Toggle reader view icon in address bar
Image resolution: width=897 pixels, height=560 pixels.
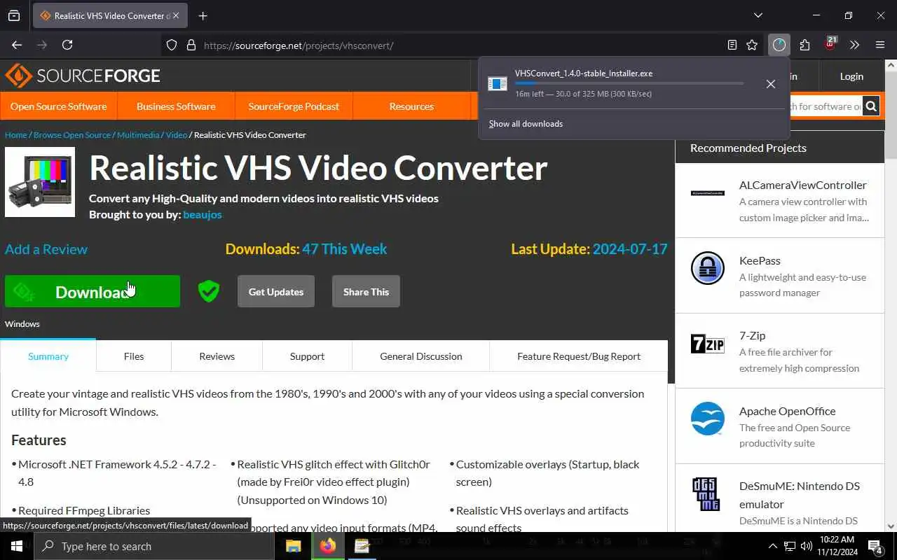732,45
